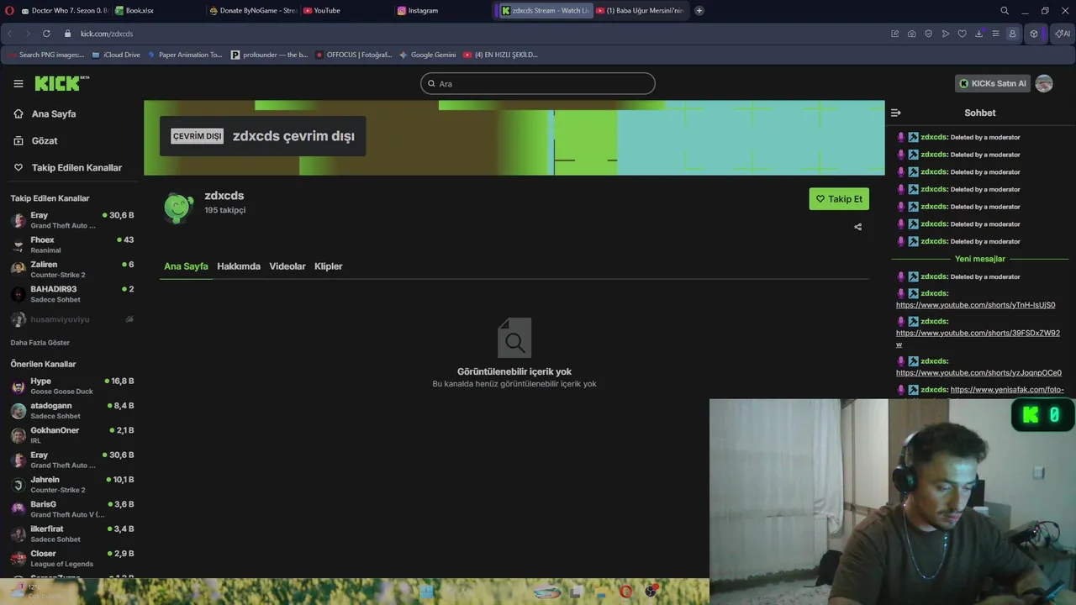Collapse the Sohbet chat panel
This screenshot has width=1076, height=605.
click(896, 113)
